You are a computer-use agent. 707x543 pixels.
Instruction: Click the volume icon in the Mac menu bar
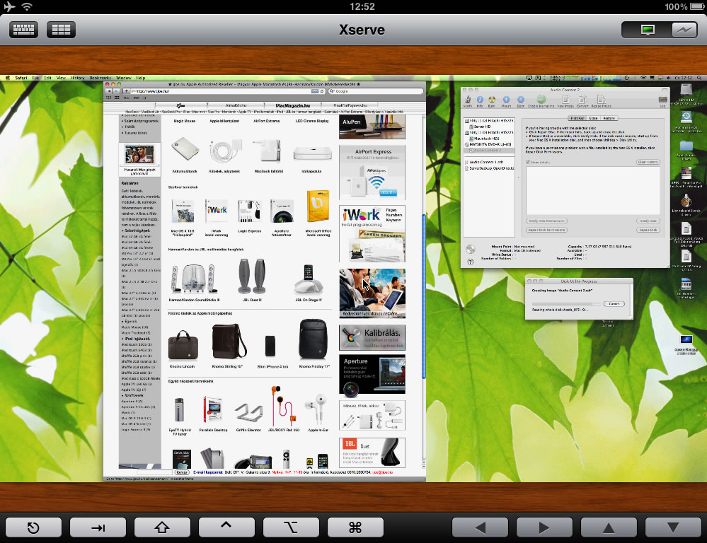(x=668, y=78)
